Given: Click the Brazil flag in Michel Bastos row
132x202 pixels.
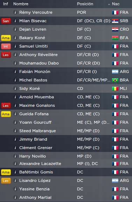Looking at the screenshot, I should pyautogui.click(x=115, y=80).
